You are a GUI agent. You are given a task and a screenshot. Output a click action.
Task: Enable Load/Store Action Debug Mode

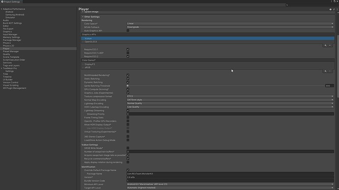128,140
